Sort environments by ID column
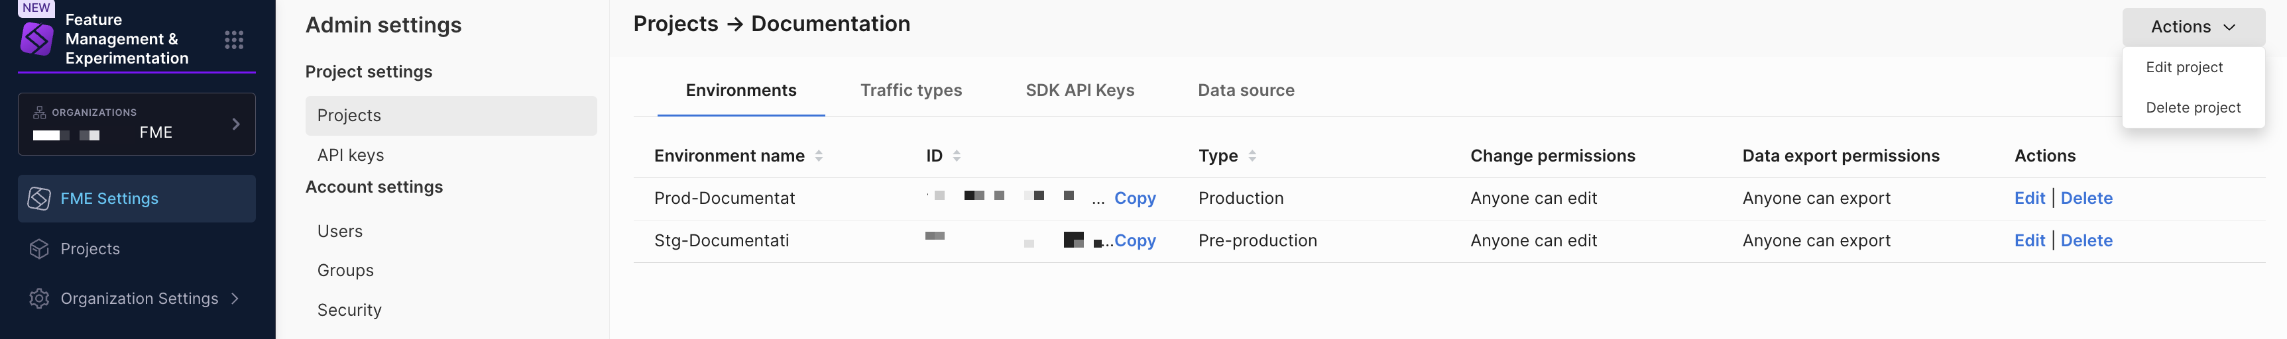The image size is (2287, 339). click(956, 156)
